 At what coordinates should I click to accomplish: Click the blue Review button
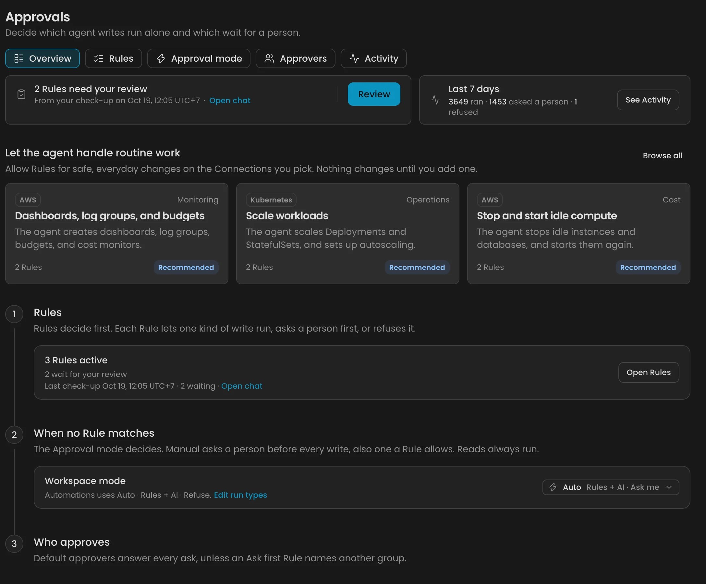point(374,94)
